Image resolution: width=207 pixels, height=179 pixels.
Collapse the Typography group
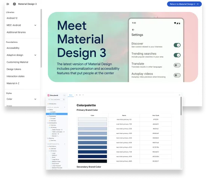52,116
